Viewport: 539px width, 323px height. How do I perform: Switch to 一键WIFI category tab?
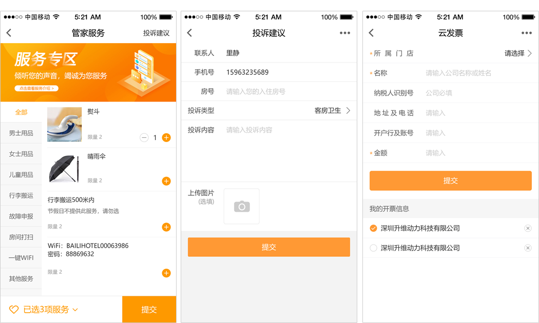click(21, 258)
